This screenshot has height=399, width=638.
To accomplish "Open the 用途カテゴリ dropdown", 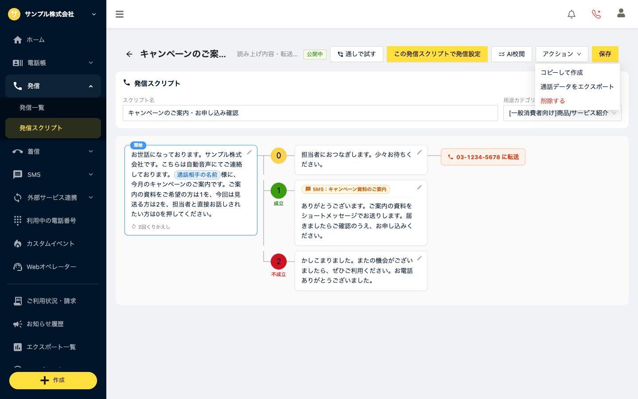I will (x=562, y=113).
